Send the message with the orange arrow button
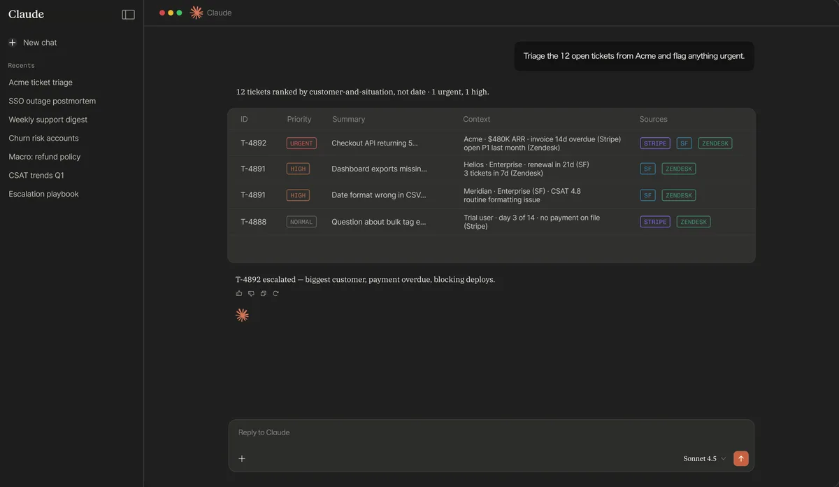839x487 pixels. click(x=741, y=458)
